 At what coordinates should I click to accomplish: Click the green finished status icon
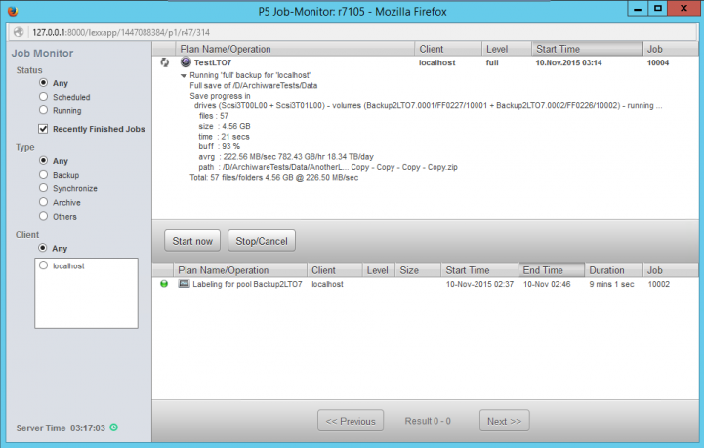click(164, 284)
